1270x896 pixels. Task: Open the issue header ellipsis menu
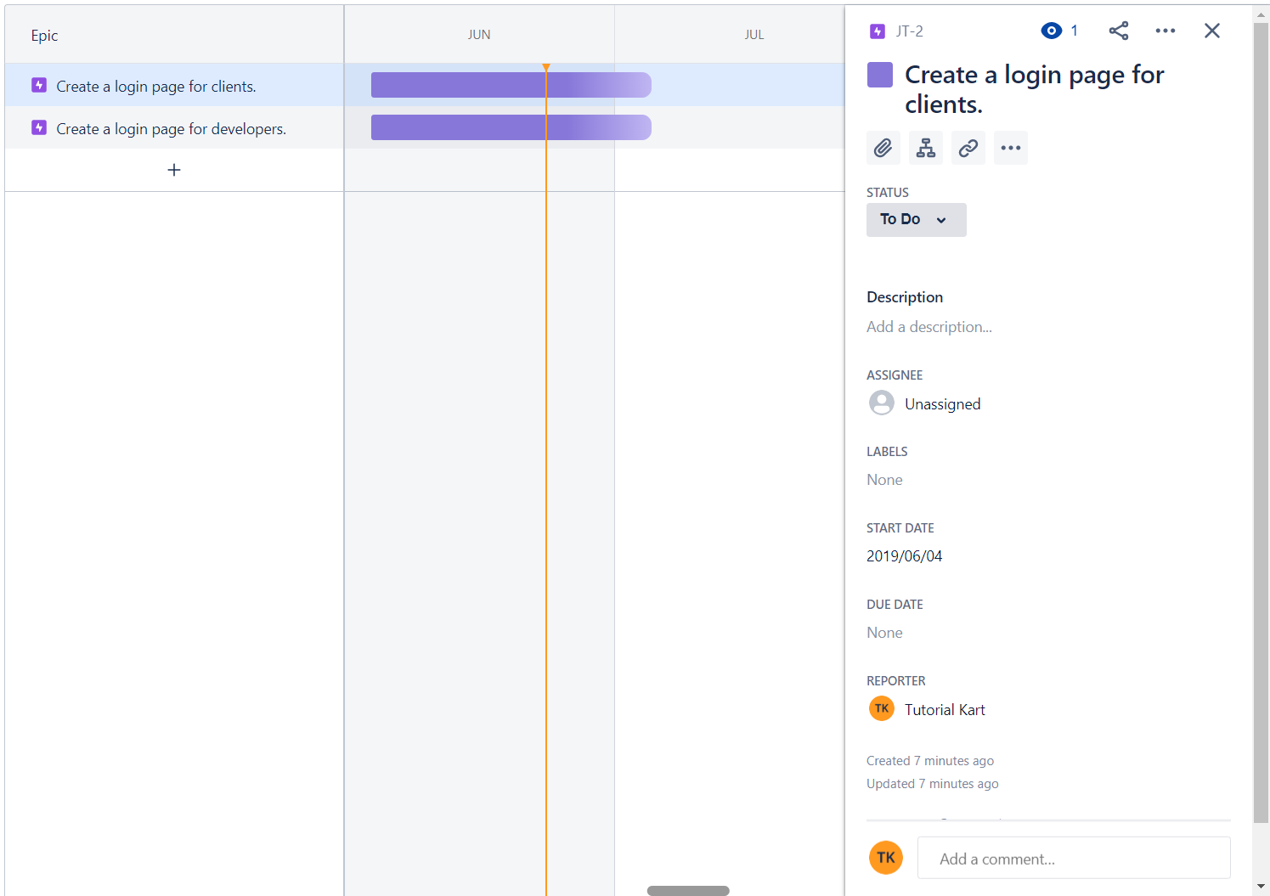(x=1166, y=31)
